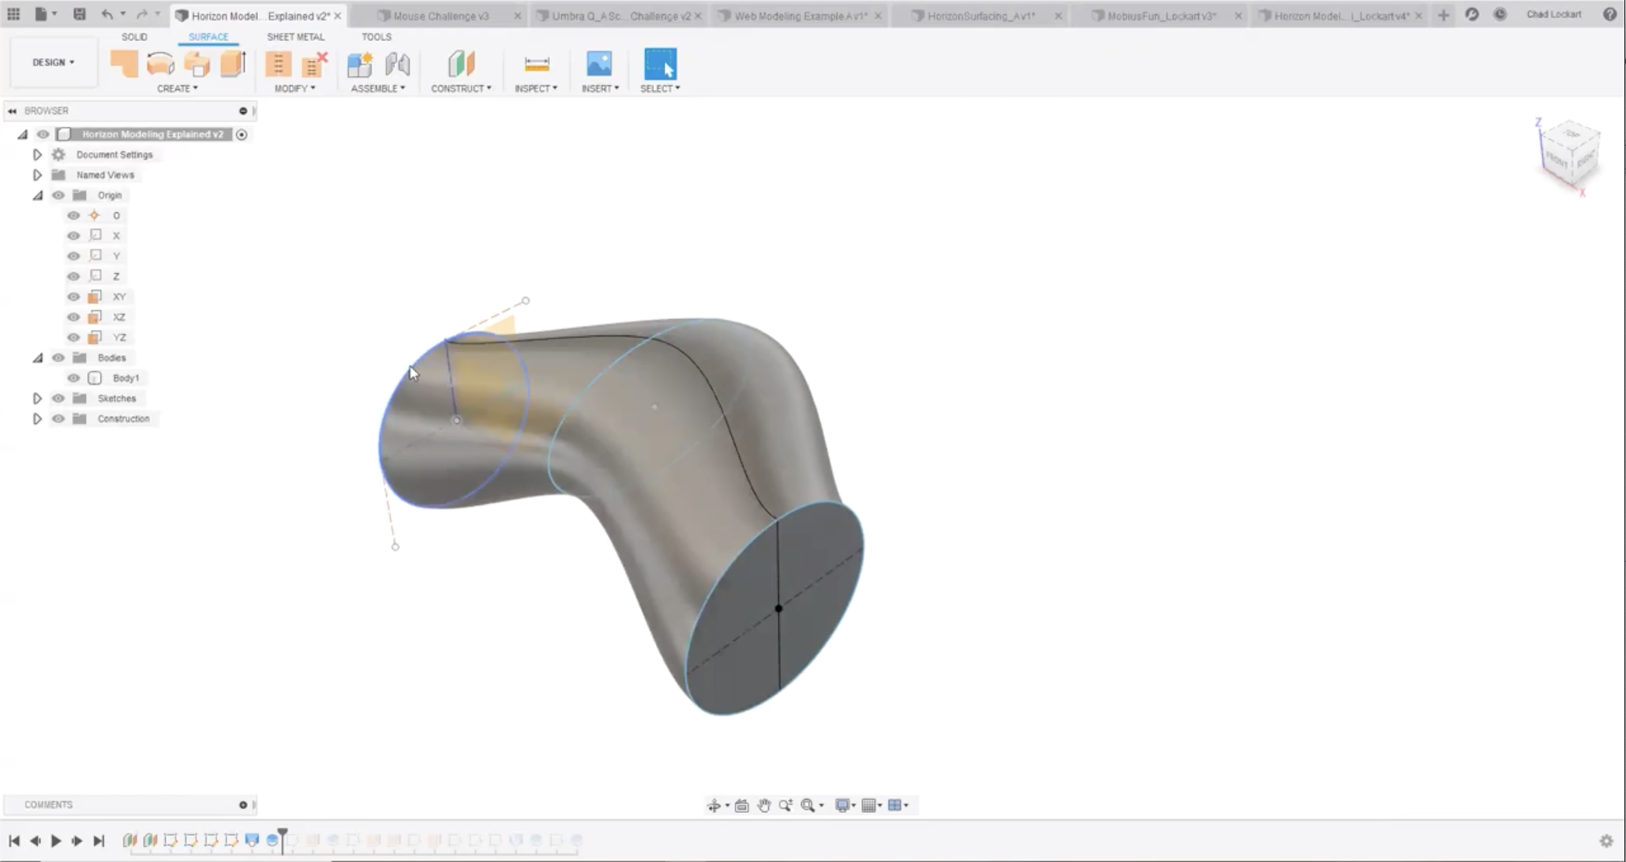Click the Orbit navigation icon
This screenshot has width=1626, height=862.
click(x=714, y=805)
